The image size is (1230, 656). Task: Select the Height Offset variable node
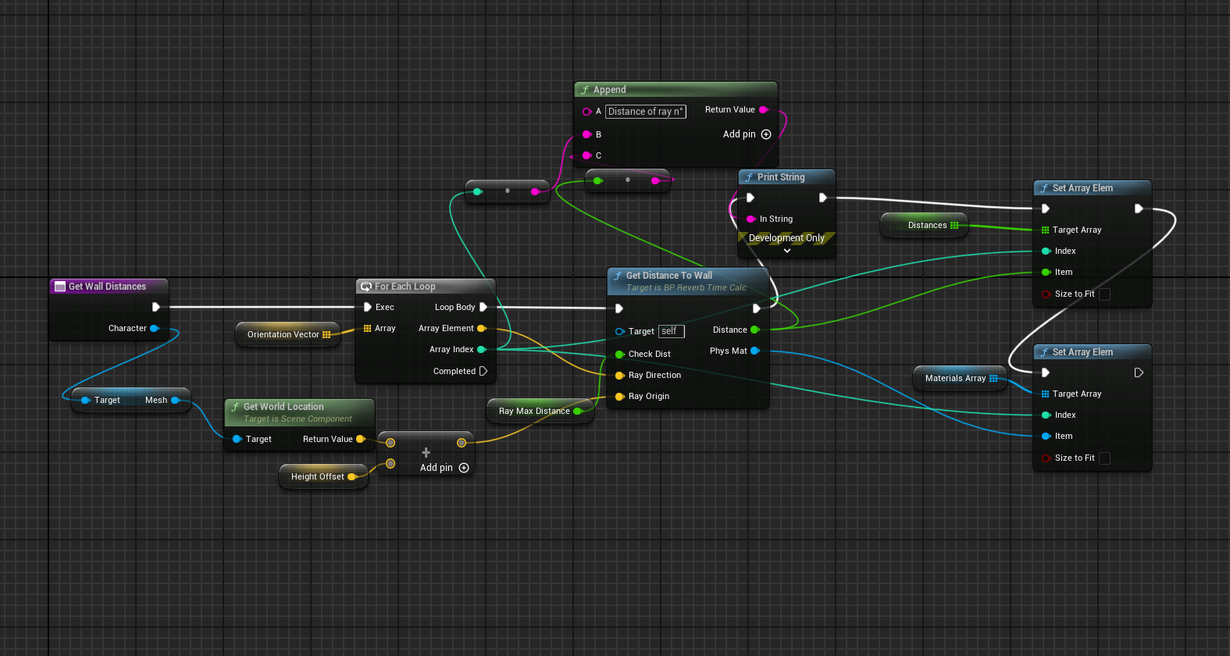pos(317,476)
